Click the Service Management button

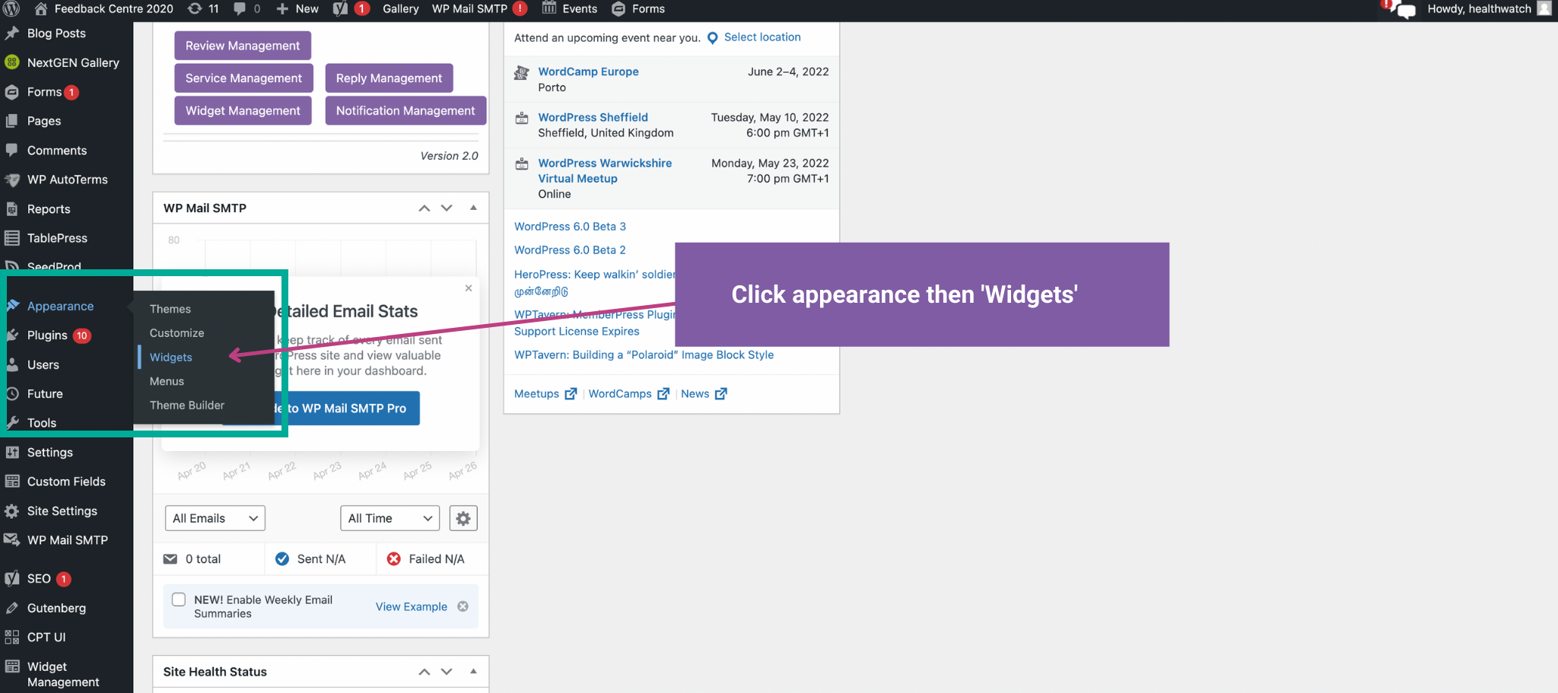243,78
